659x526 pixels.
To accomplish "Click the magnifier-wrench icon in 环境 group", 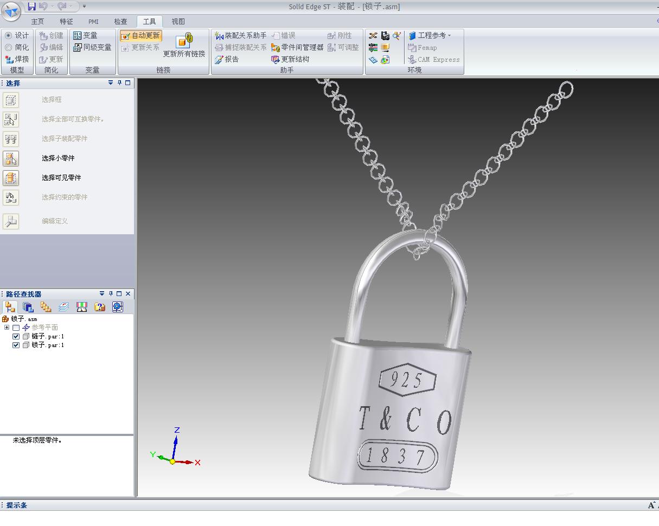I will tap(397, 35).
